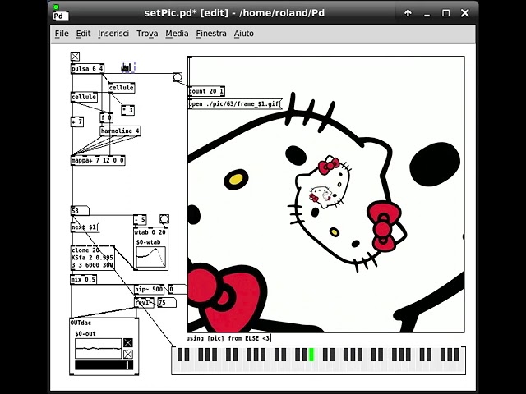Select the 'wtab 0 20' object label
526x394 pixels.
(150, 232)
